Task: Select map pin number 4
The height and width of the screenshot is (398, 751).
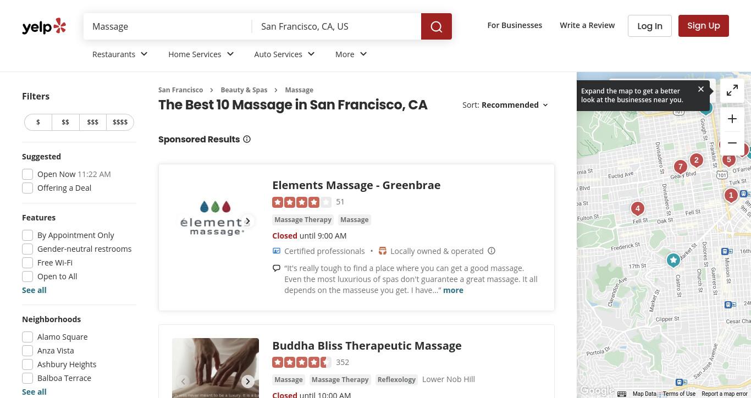Action: pos(638,208)
